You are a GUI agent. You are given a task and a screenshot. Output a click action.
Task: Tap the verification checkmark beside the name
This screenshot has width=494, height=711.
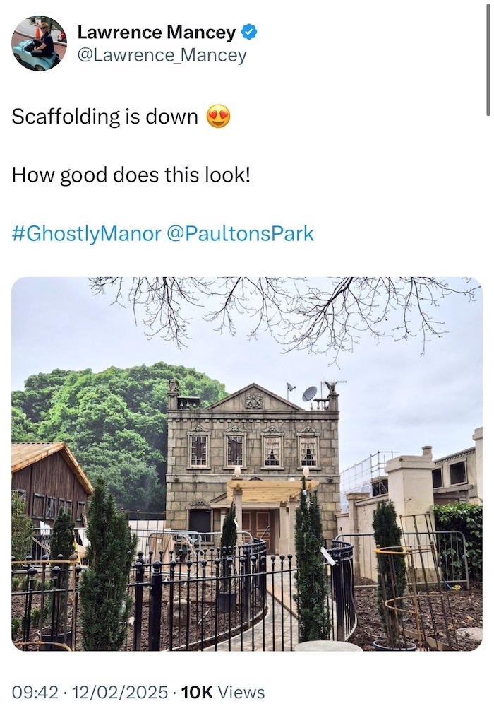[249, 32]
